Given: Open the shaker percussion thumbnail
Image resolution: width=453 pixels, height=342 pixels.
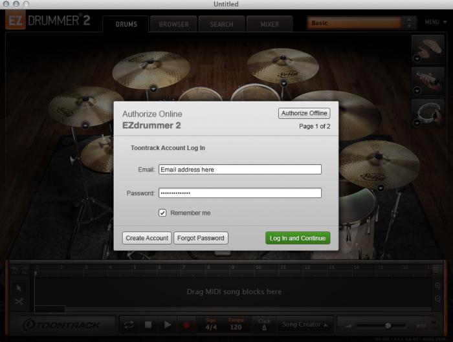Looking at the screenshot, I should click(428, 81).
